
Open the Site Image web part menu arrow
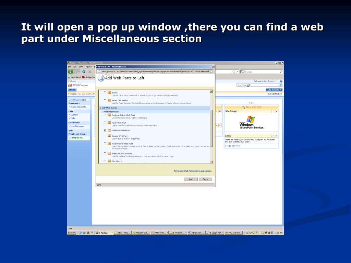273,111
